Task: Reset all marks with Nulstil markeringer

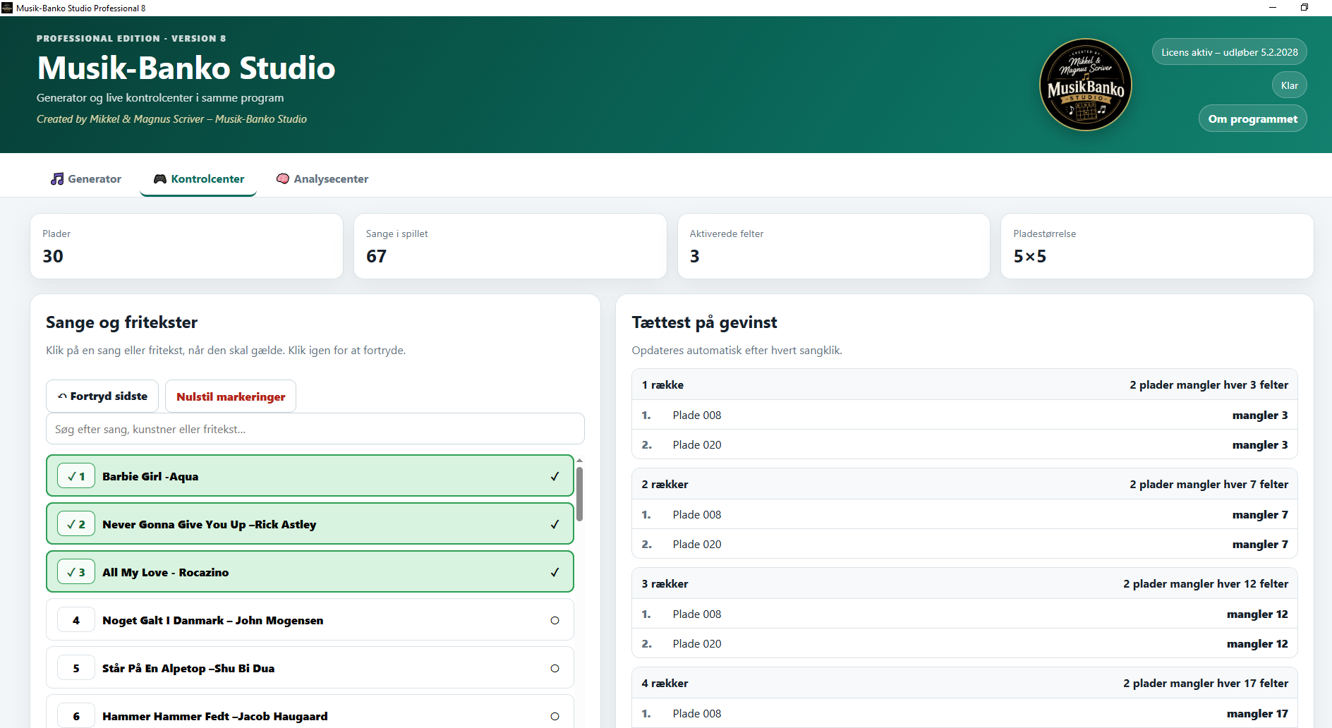Action: (x=231, y=396)
